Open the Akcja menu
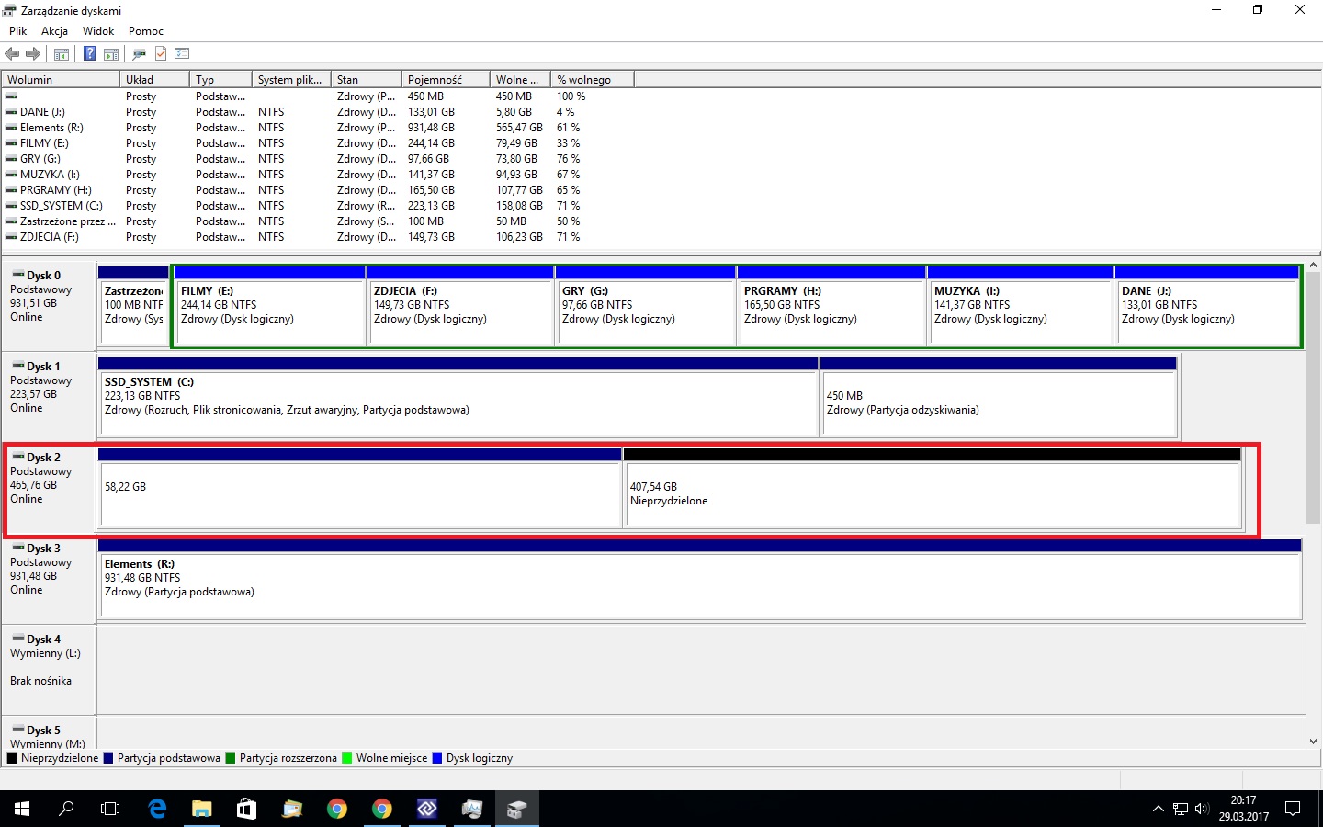 (55, 31)
